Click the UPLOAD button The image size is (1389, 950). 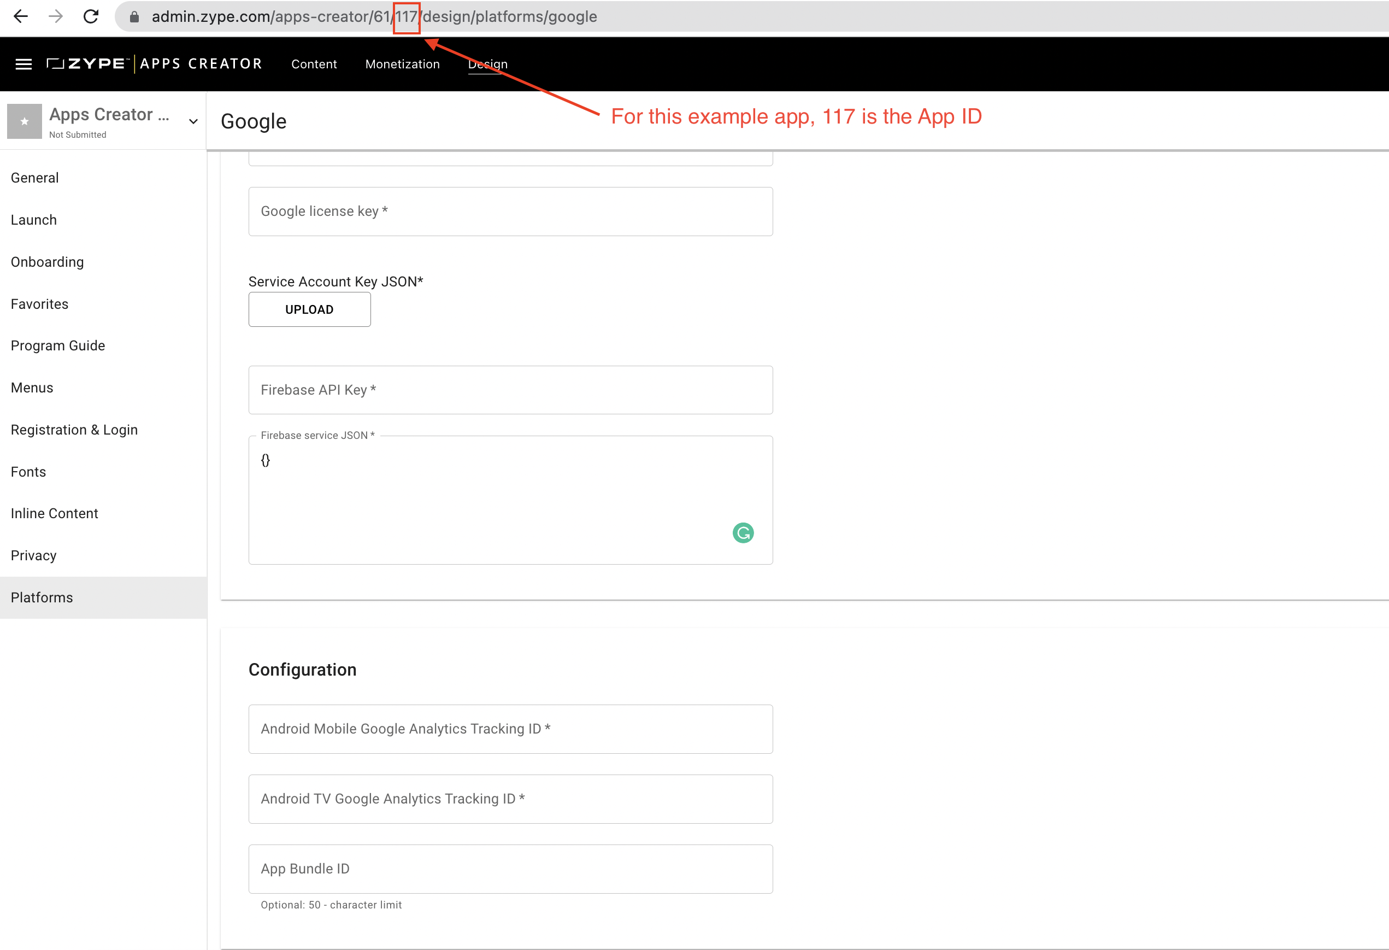coord(310,310)
